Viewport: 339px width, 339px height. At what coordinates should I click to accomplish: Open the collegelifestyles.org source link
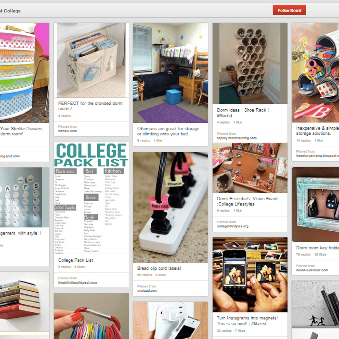pos(233,226)
